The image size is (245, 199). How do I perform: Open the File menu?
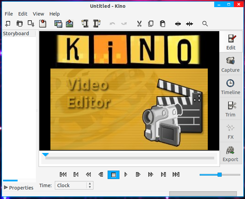click(9, 14)
